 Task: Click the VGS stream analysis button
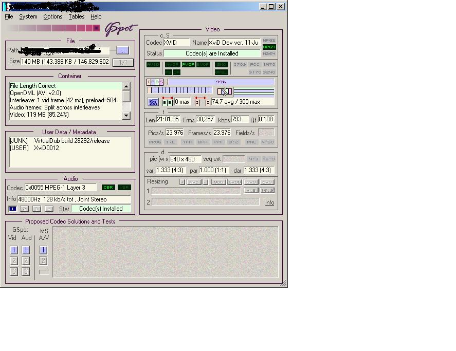153,102
